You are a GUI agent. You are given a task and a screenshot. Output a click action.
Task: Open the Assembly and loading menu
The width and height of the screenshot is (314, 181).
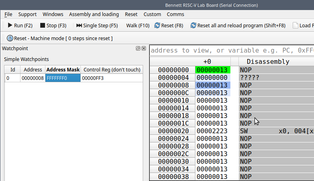(94, 14)
